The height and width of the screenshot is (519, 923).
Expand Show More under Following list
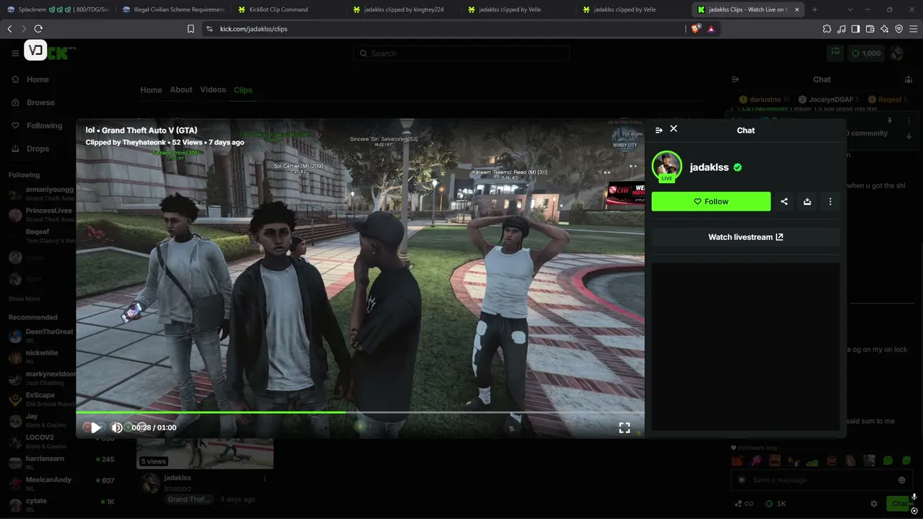pos(25,298)
